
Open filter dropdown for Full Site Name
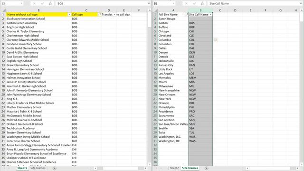click(x=187, y=15)
